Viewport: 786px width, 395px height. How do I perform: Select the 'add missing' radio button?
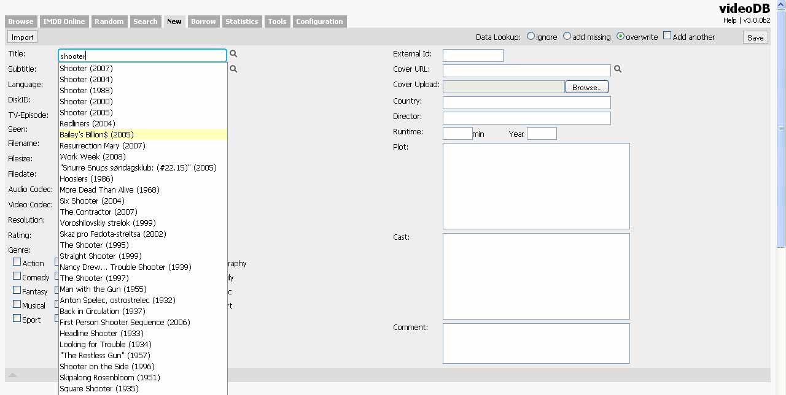coord(567,36)
